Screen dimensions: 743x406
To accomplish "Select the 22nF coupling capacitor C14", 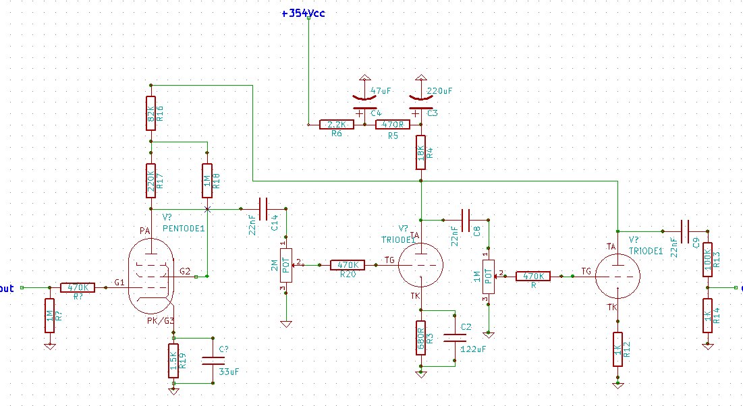I will 263,208.
